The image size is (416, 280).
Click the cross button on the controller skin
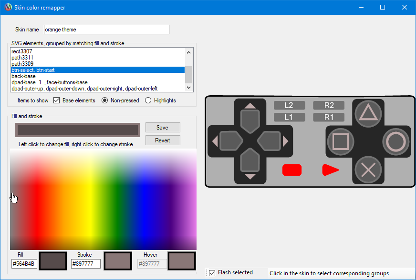coord(368,170)
